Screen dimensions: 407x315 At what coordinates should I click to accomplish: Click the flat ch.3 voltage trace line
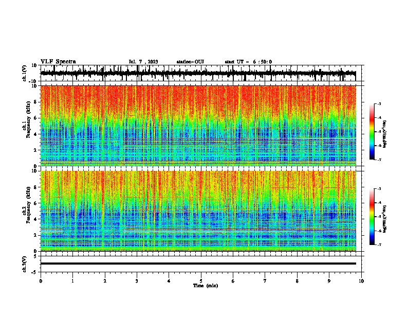[x=198, y=264]
